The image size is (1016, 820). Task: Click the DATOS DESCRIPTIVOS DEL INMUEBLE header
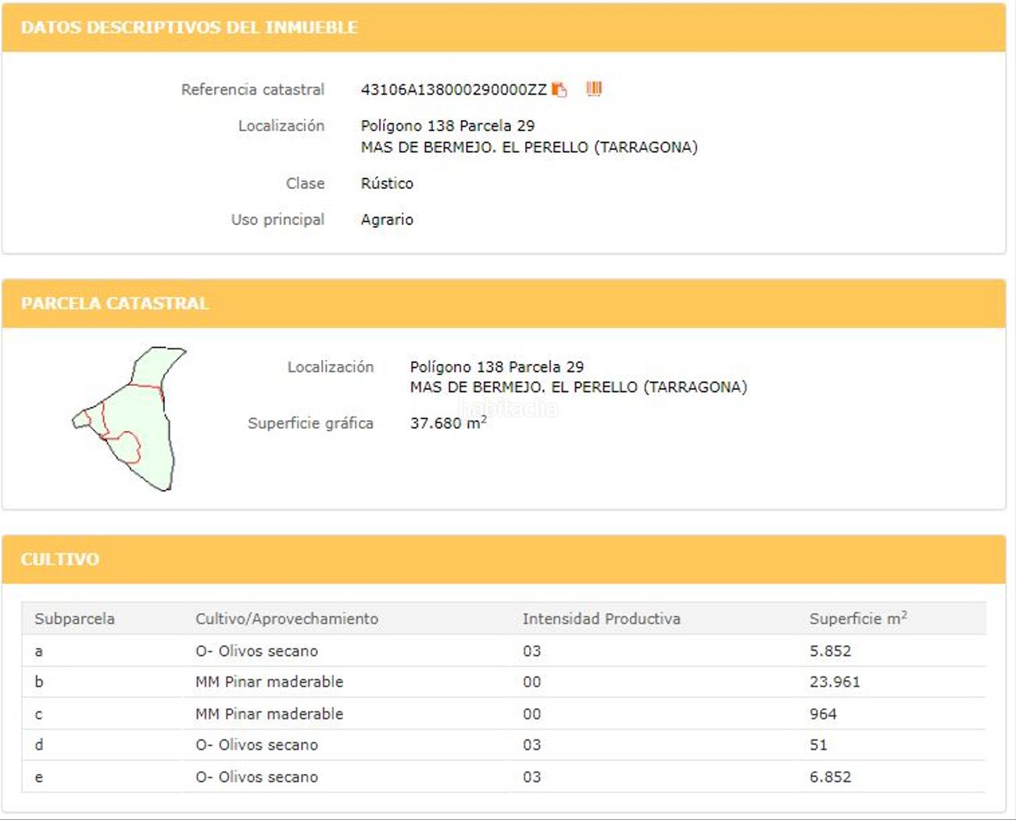click(x=189, y=27)
